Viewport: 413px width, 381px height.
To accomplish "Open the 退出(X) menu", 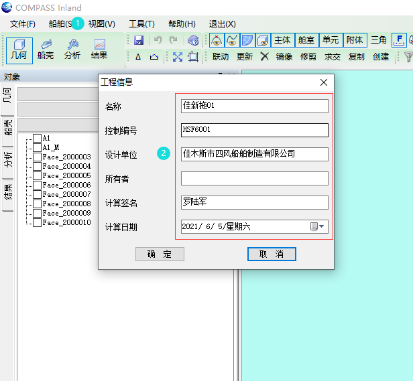I will point(223,24).
